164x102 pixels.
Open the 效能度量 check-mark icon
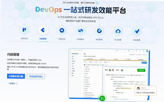137,31
